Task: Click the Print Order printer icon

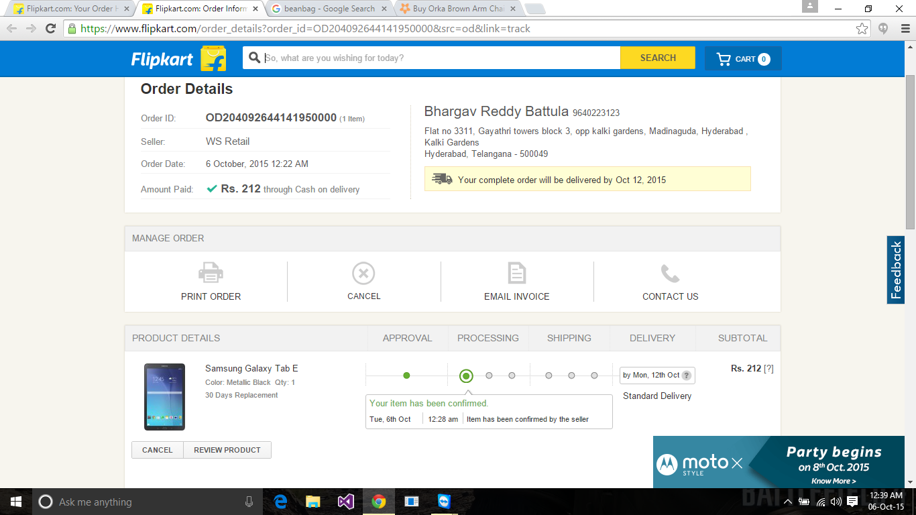Action: [x=211, y=273]
